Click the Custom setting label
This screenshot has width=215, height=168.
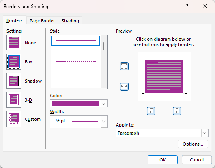32,119
